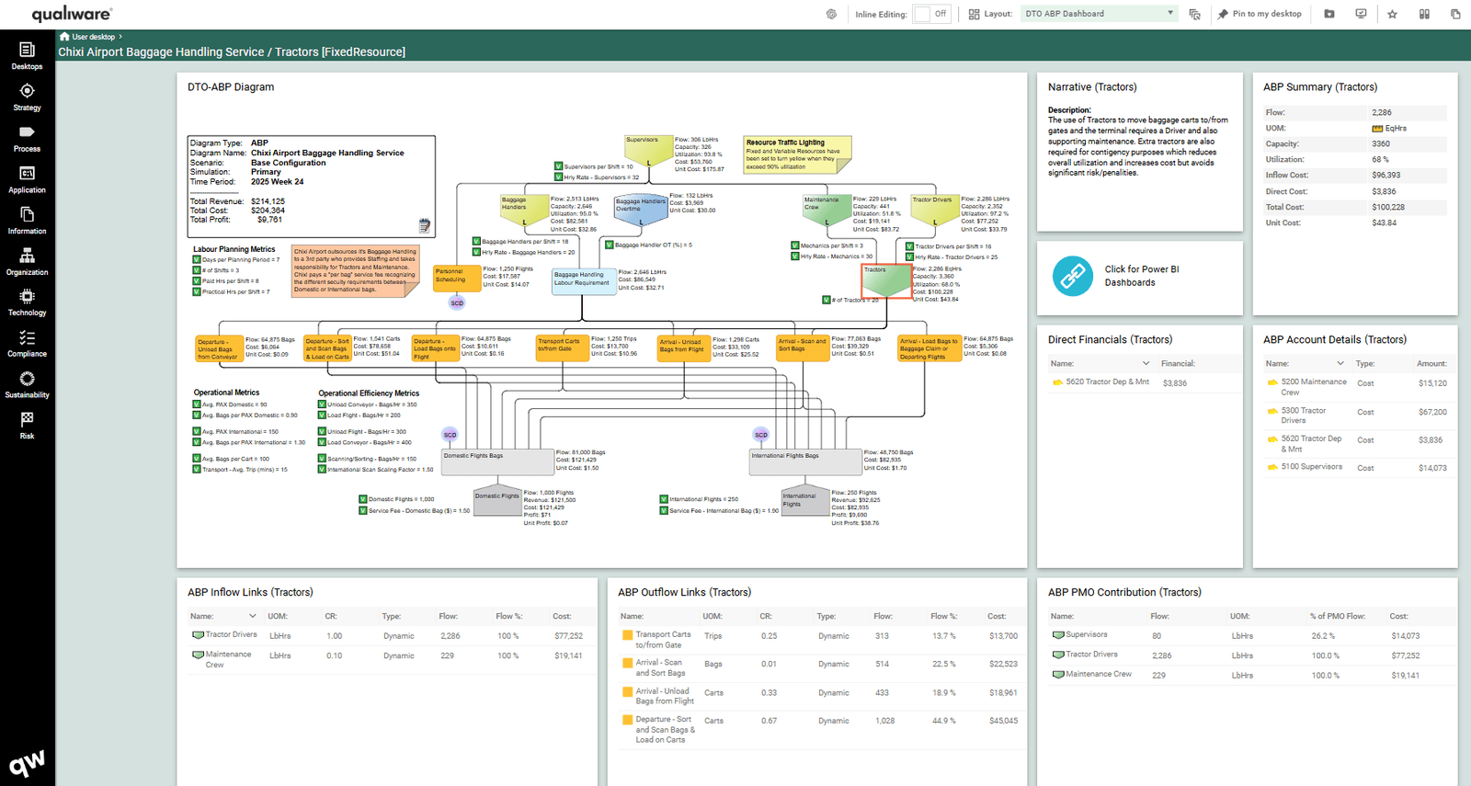Viewport: 1471px width, 786px height.
Task: Click the User desktop breadcrumb
Action: 93,37
